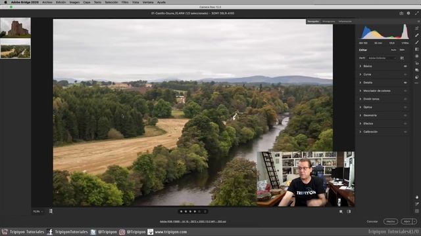Open the Apple menu
This screenshot has width=421, height=236.
point(5,2)
